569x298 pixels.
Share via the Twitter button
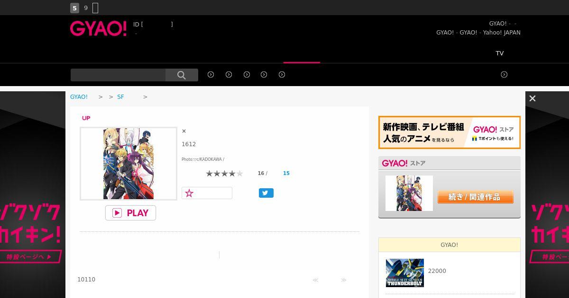point(266,193)
